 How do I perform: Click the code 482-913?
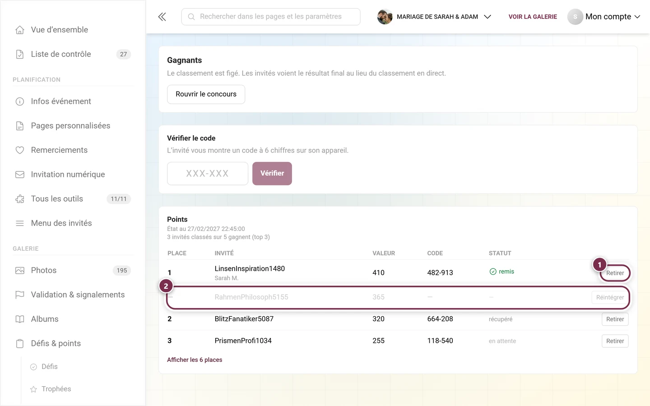[440, 273]
